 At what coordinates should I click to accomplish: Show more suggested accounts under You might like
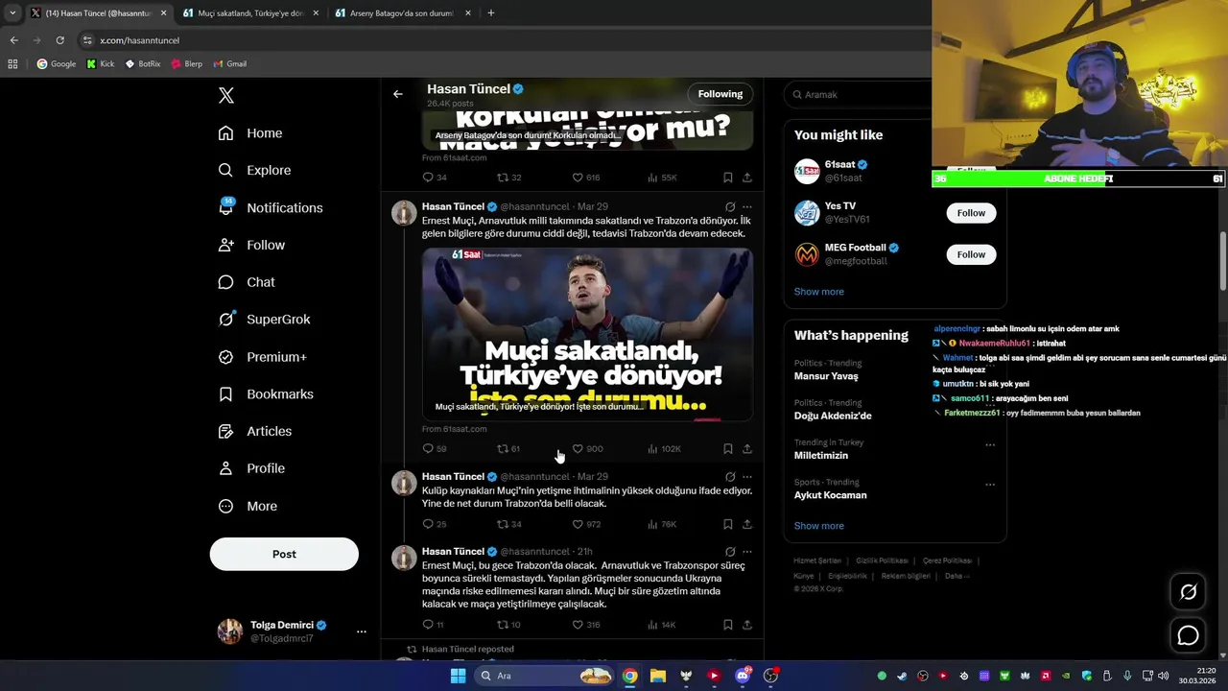(x=818, y=292)
